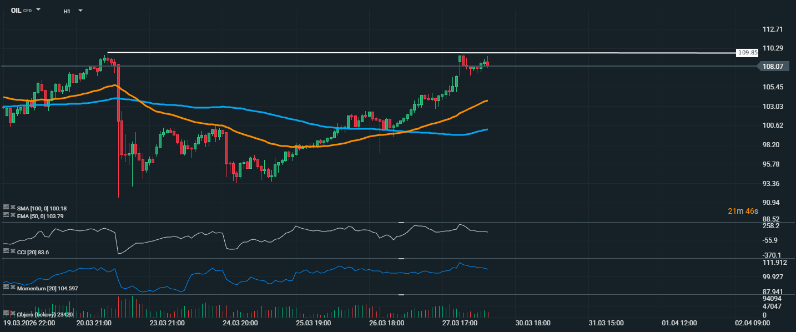Remove the CCI [20] indicator
This screenshot has width=796, height=332.
13,251
